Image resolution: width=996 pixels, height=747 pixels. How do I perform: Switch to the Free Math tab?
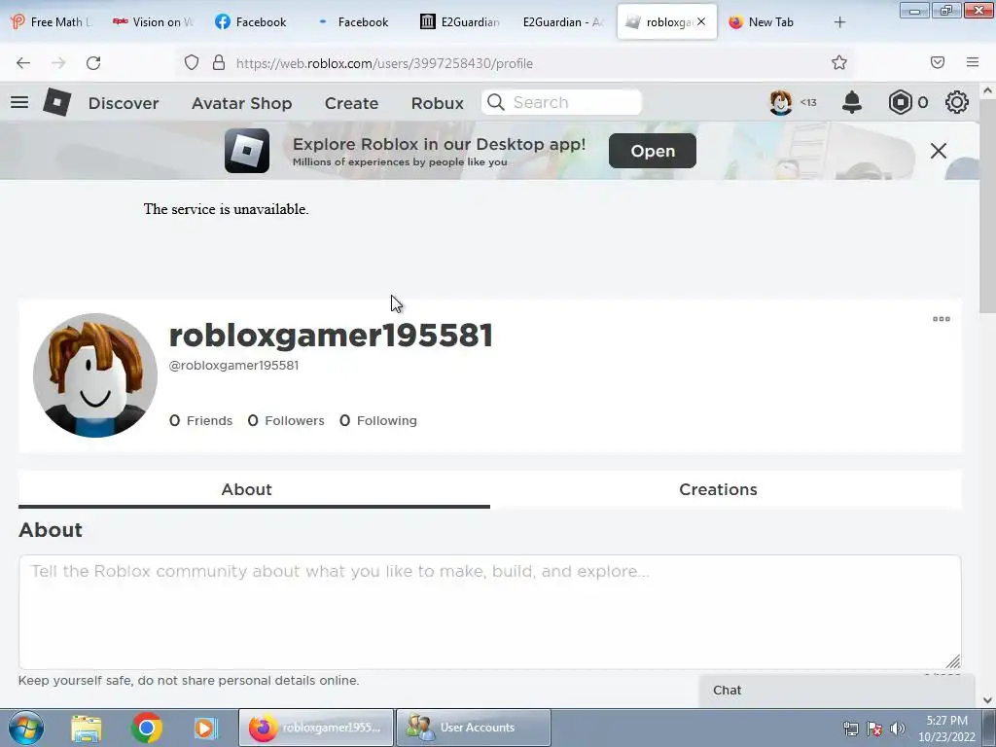point(52,22)
